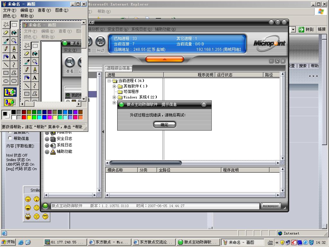Click 确定 in the error dialog
The width and height of the screenshot is (329, 247).
pos(164,124)
